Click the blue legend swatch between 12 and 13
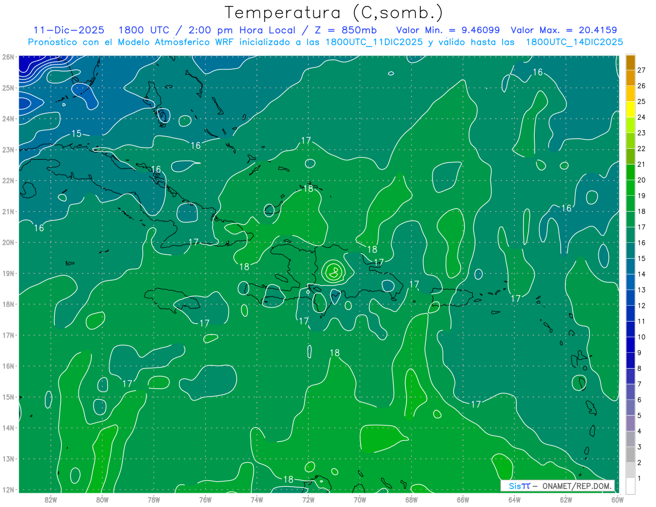Image resolution: width=656 pixels, height=507 pixels. pyautogui.click(x=631, y=298)
